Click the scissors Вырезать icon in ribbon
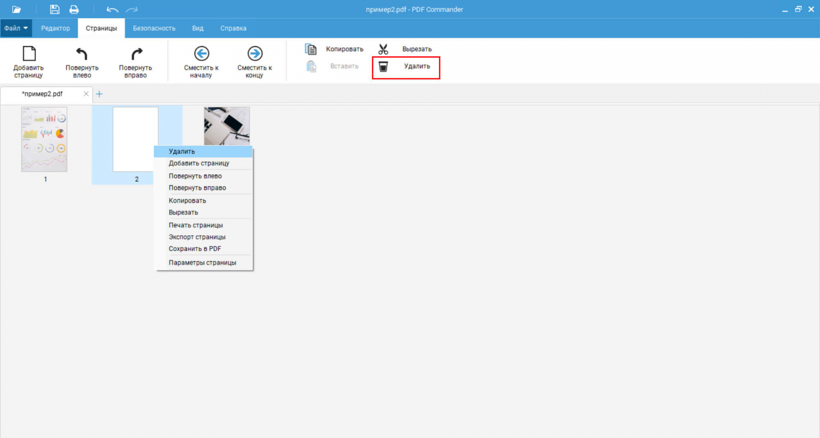The height and width of the screenshot is (438, 820). pos(383,49)
